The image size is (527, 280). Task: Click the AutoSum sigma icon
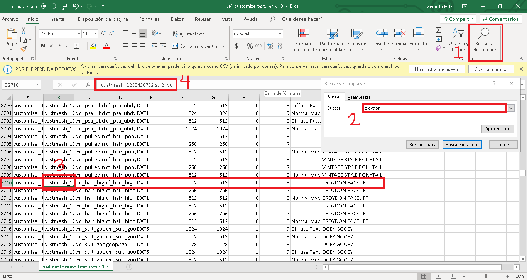pos(439,30)
